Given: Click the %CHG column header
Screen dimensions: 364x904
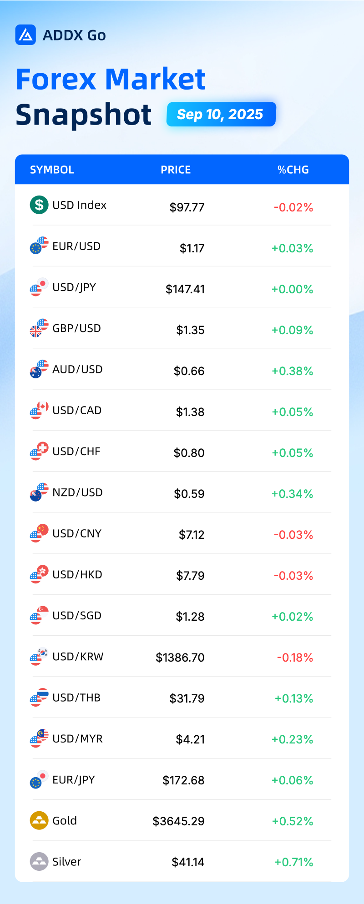Looking at the screenshot, I should (x=293, y=170).
